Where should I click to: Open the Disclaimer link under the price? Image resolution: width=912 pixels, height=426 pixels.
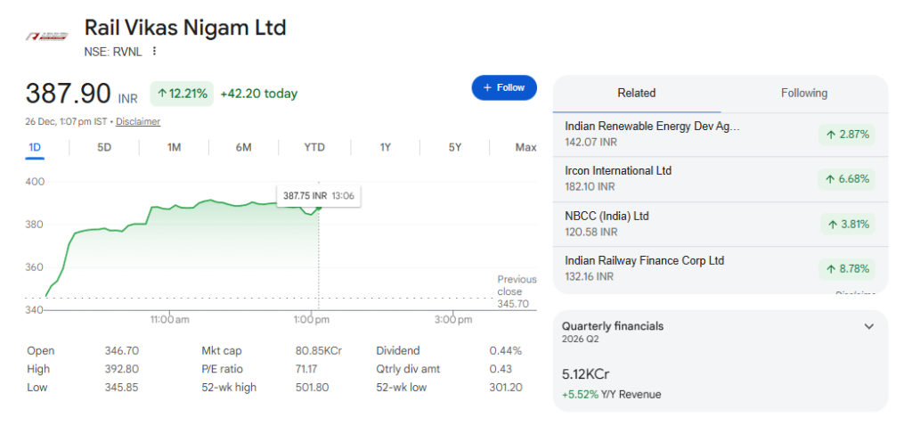pyautogui.click(x=138, y=121)
